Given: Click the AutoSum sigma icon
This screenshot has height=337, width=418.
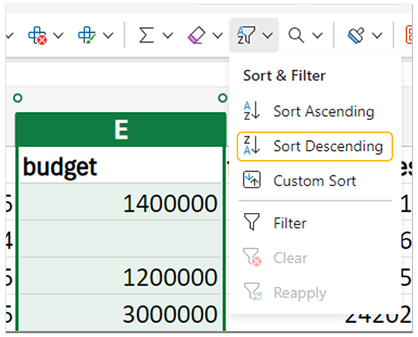Looking at the screenshot, I should point(146,35).
